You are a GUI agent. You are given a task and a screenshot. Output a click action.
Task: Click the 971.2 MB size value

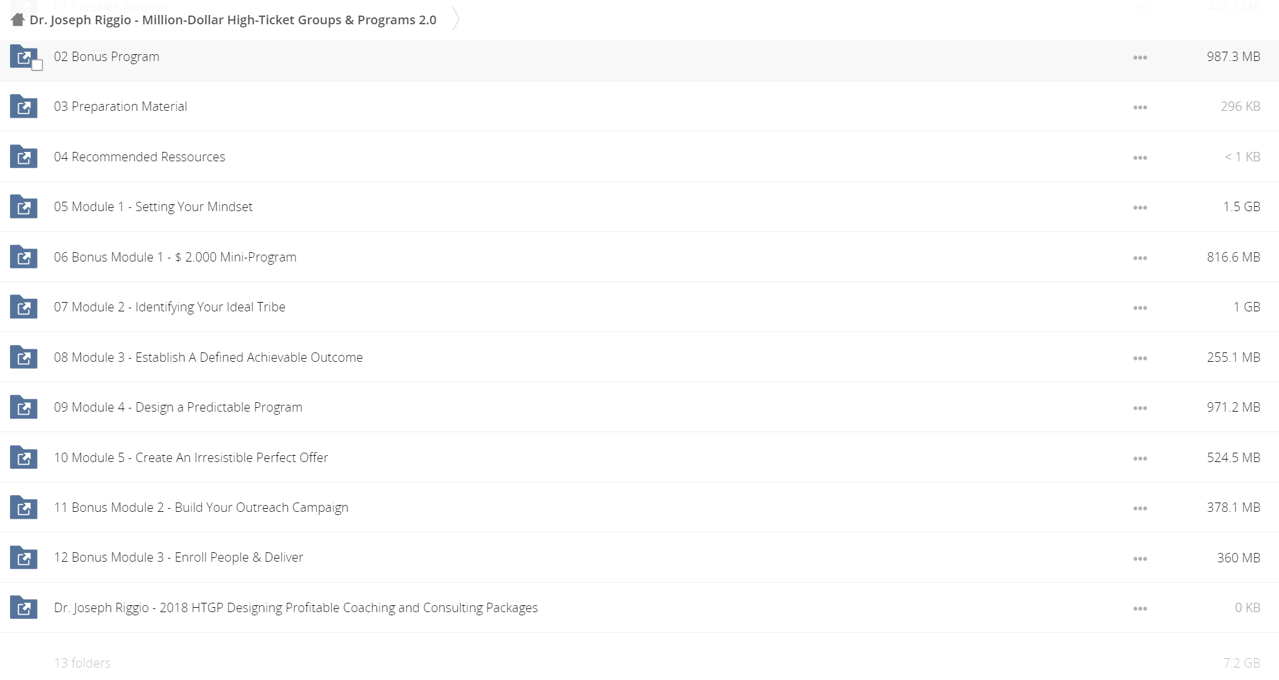[1233, 407]
